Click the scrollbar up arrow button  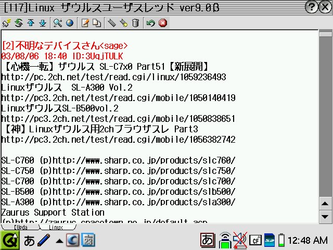pos(325,204)
